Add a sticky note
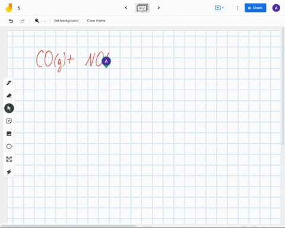 pos(9,121)
